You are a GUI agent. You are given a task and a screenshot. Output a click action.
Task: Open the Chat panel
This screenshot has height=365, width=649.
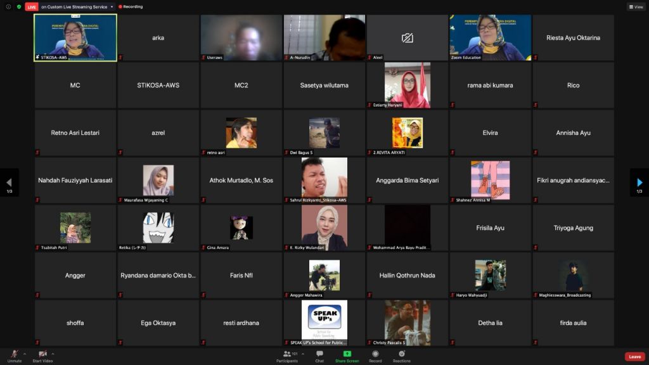(319, 356)
